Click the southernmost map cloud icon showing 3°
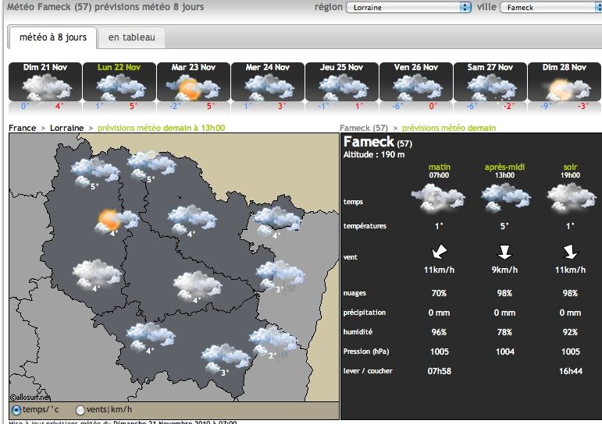 [226, 359]
